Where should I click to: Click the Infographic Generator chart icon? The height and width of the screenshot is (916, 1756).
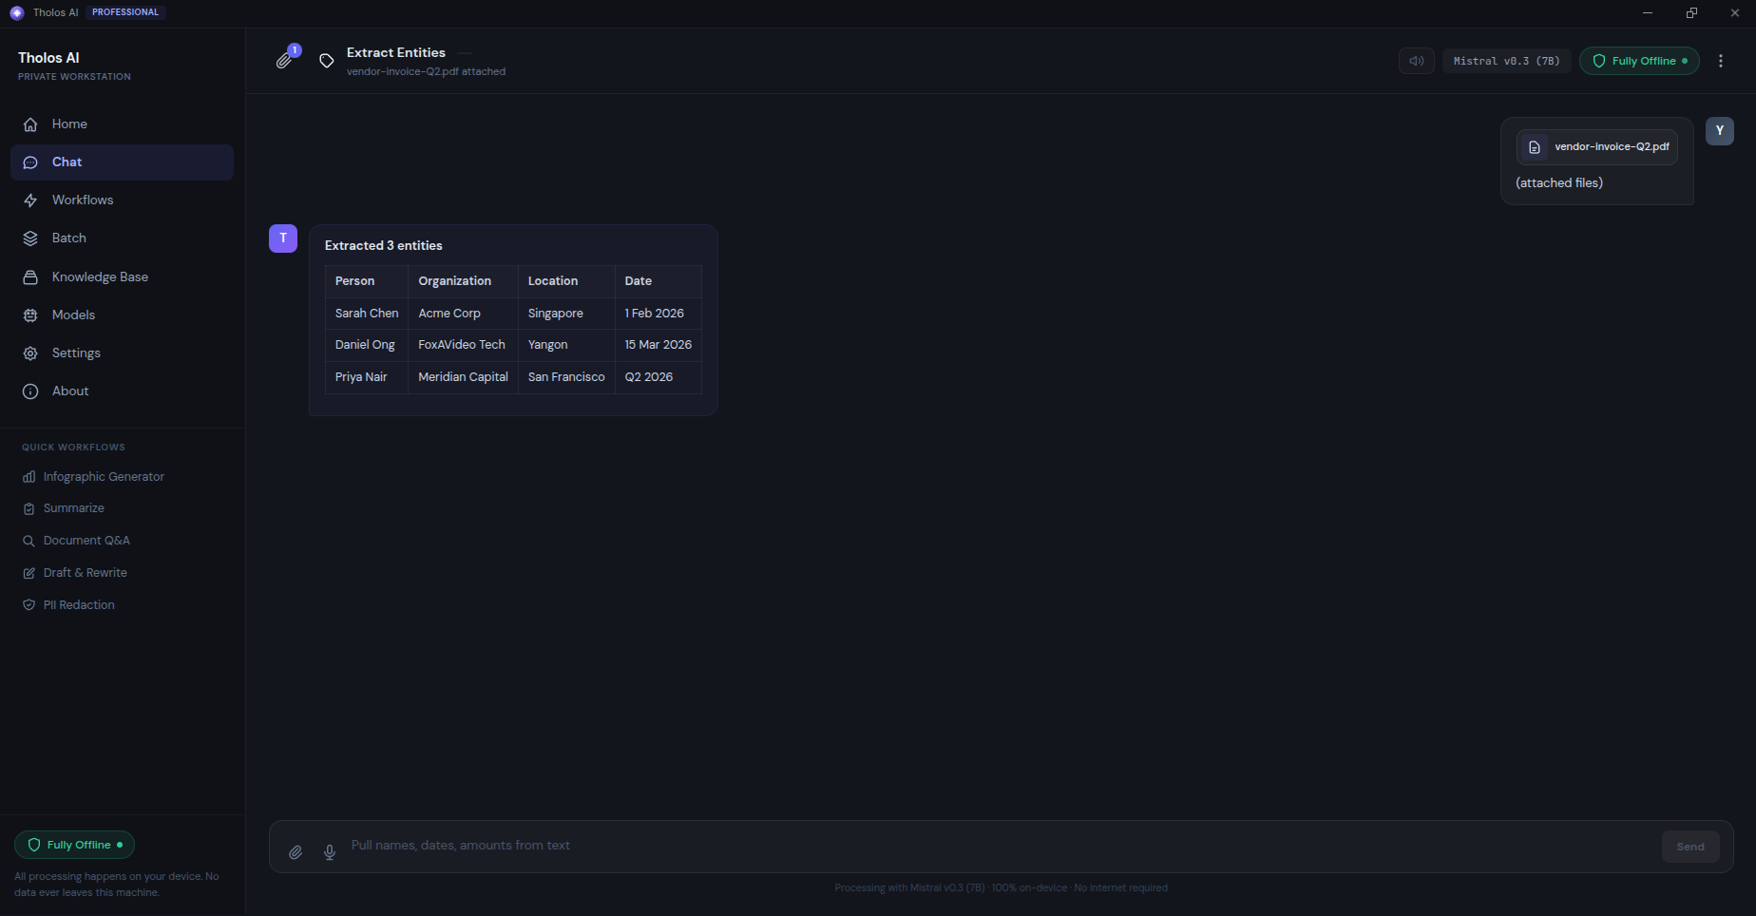[x=29, y=477]
